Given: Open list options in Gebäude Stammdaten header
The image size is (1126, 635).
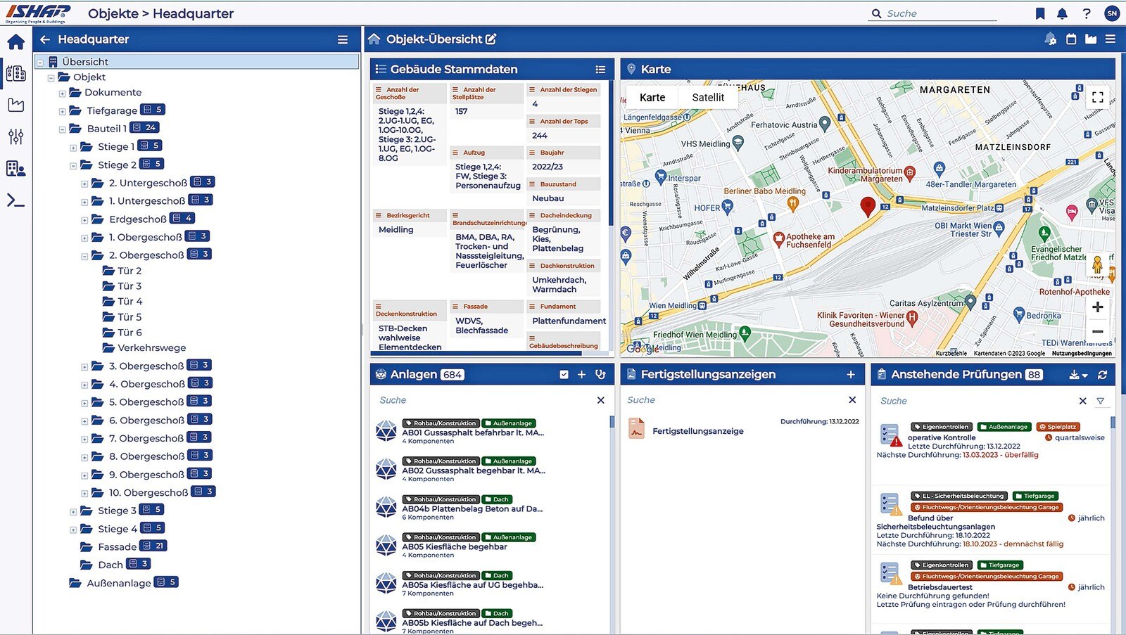Looking at the screenshot, I should click(600, 70).
